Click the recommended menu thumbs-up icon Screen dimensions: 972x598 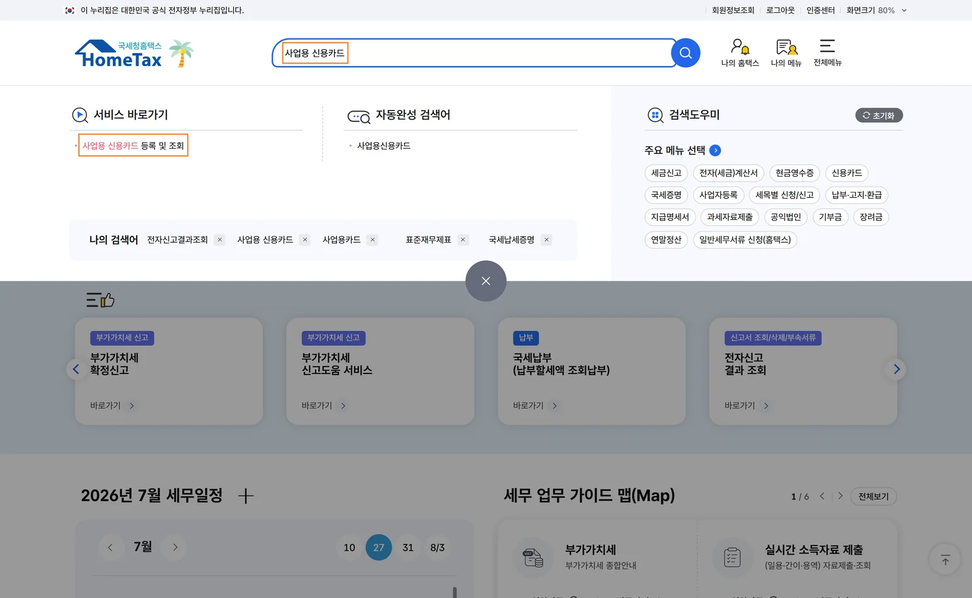coord(100,300)
